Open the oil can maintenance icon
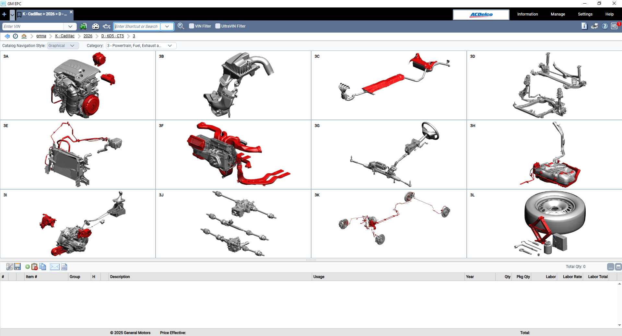 click(x=106, y=26)
